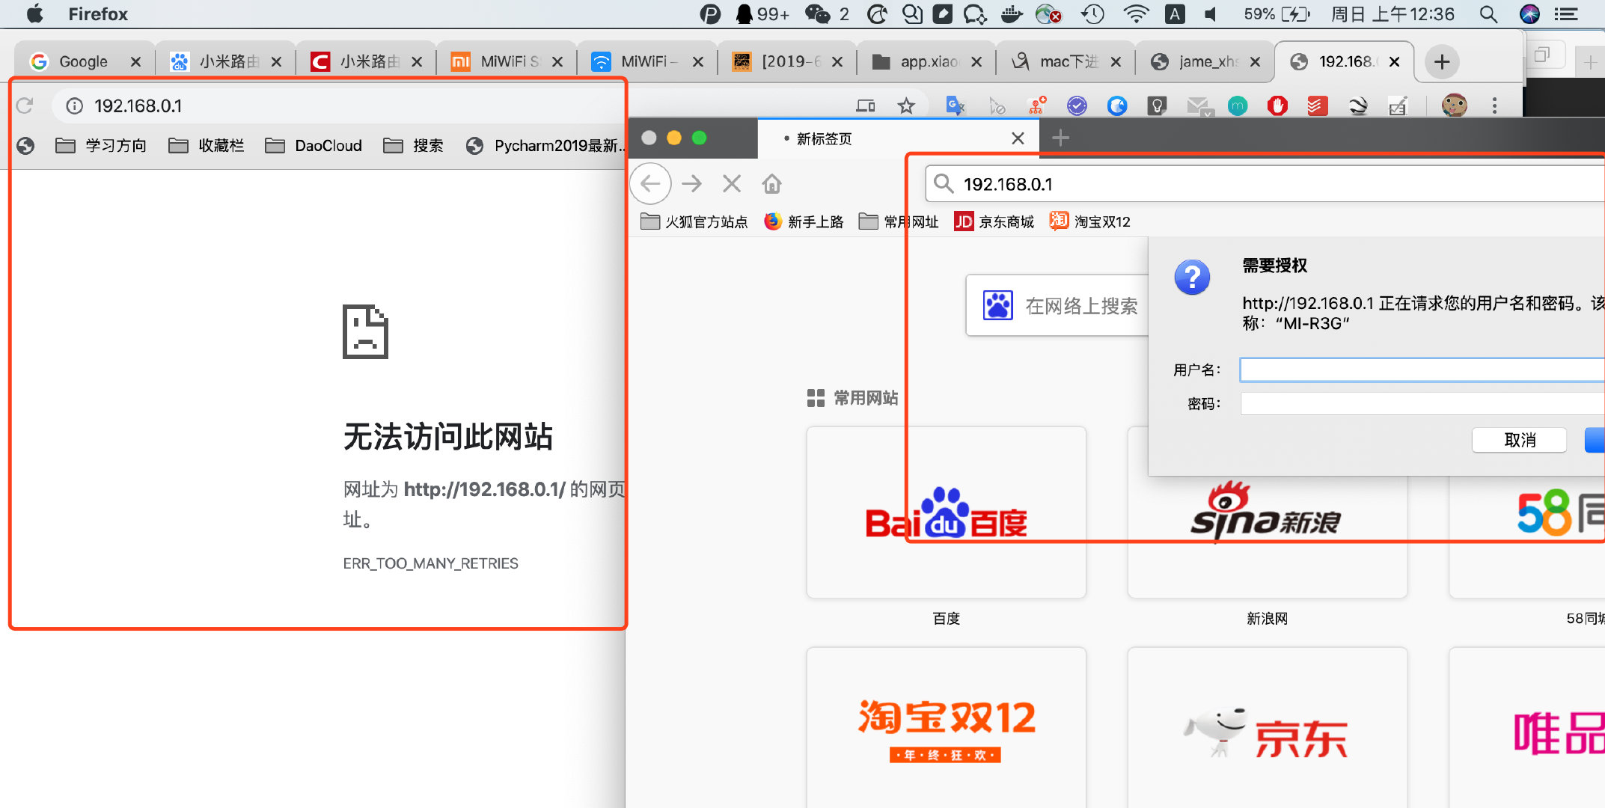Open the 百度 top site tile
1605x808 pixels.
point(946,512)
